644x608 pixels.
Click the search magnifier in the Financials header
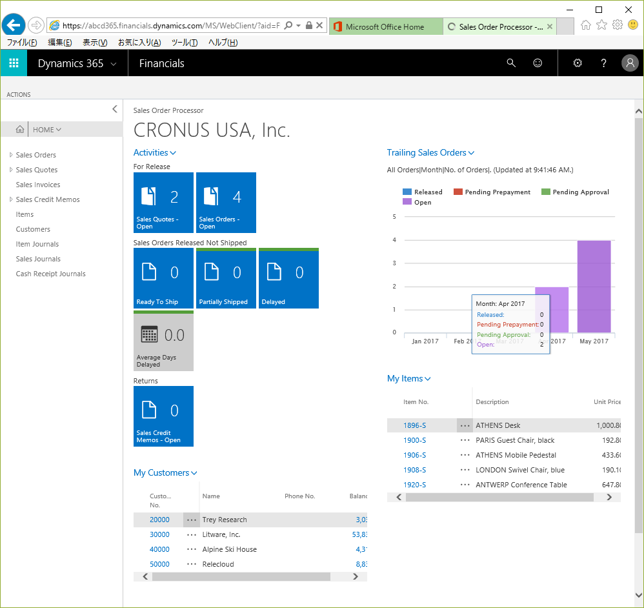point(511,63)
